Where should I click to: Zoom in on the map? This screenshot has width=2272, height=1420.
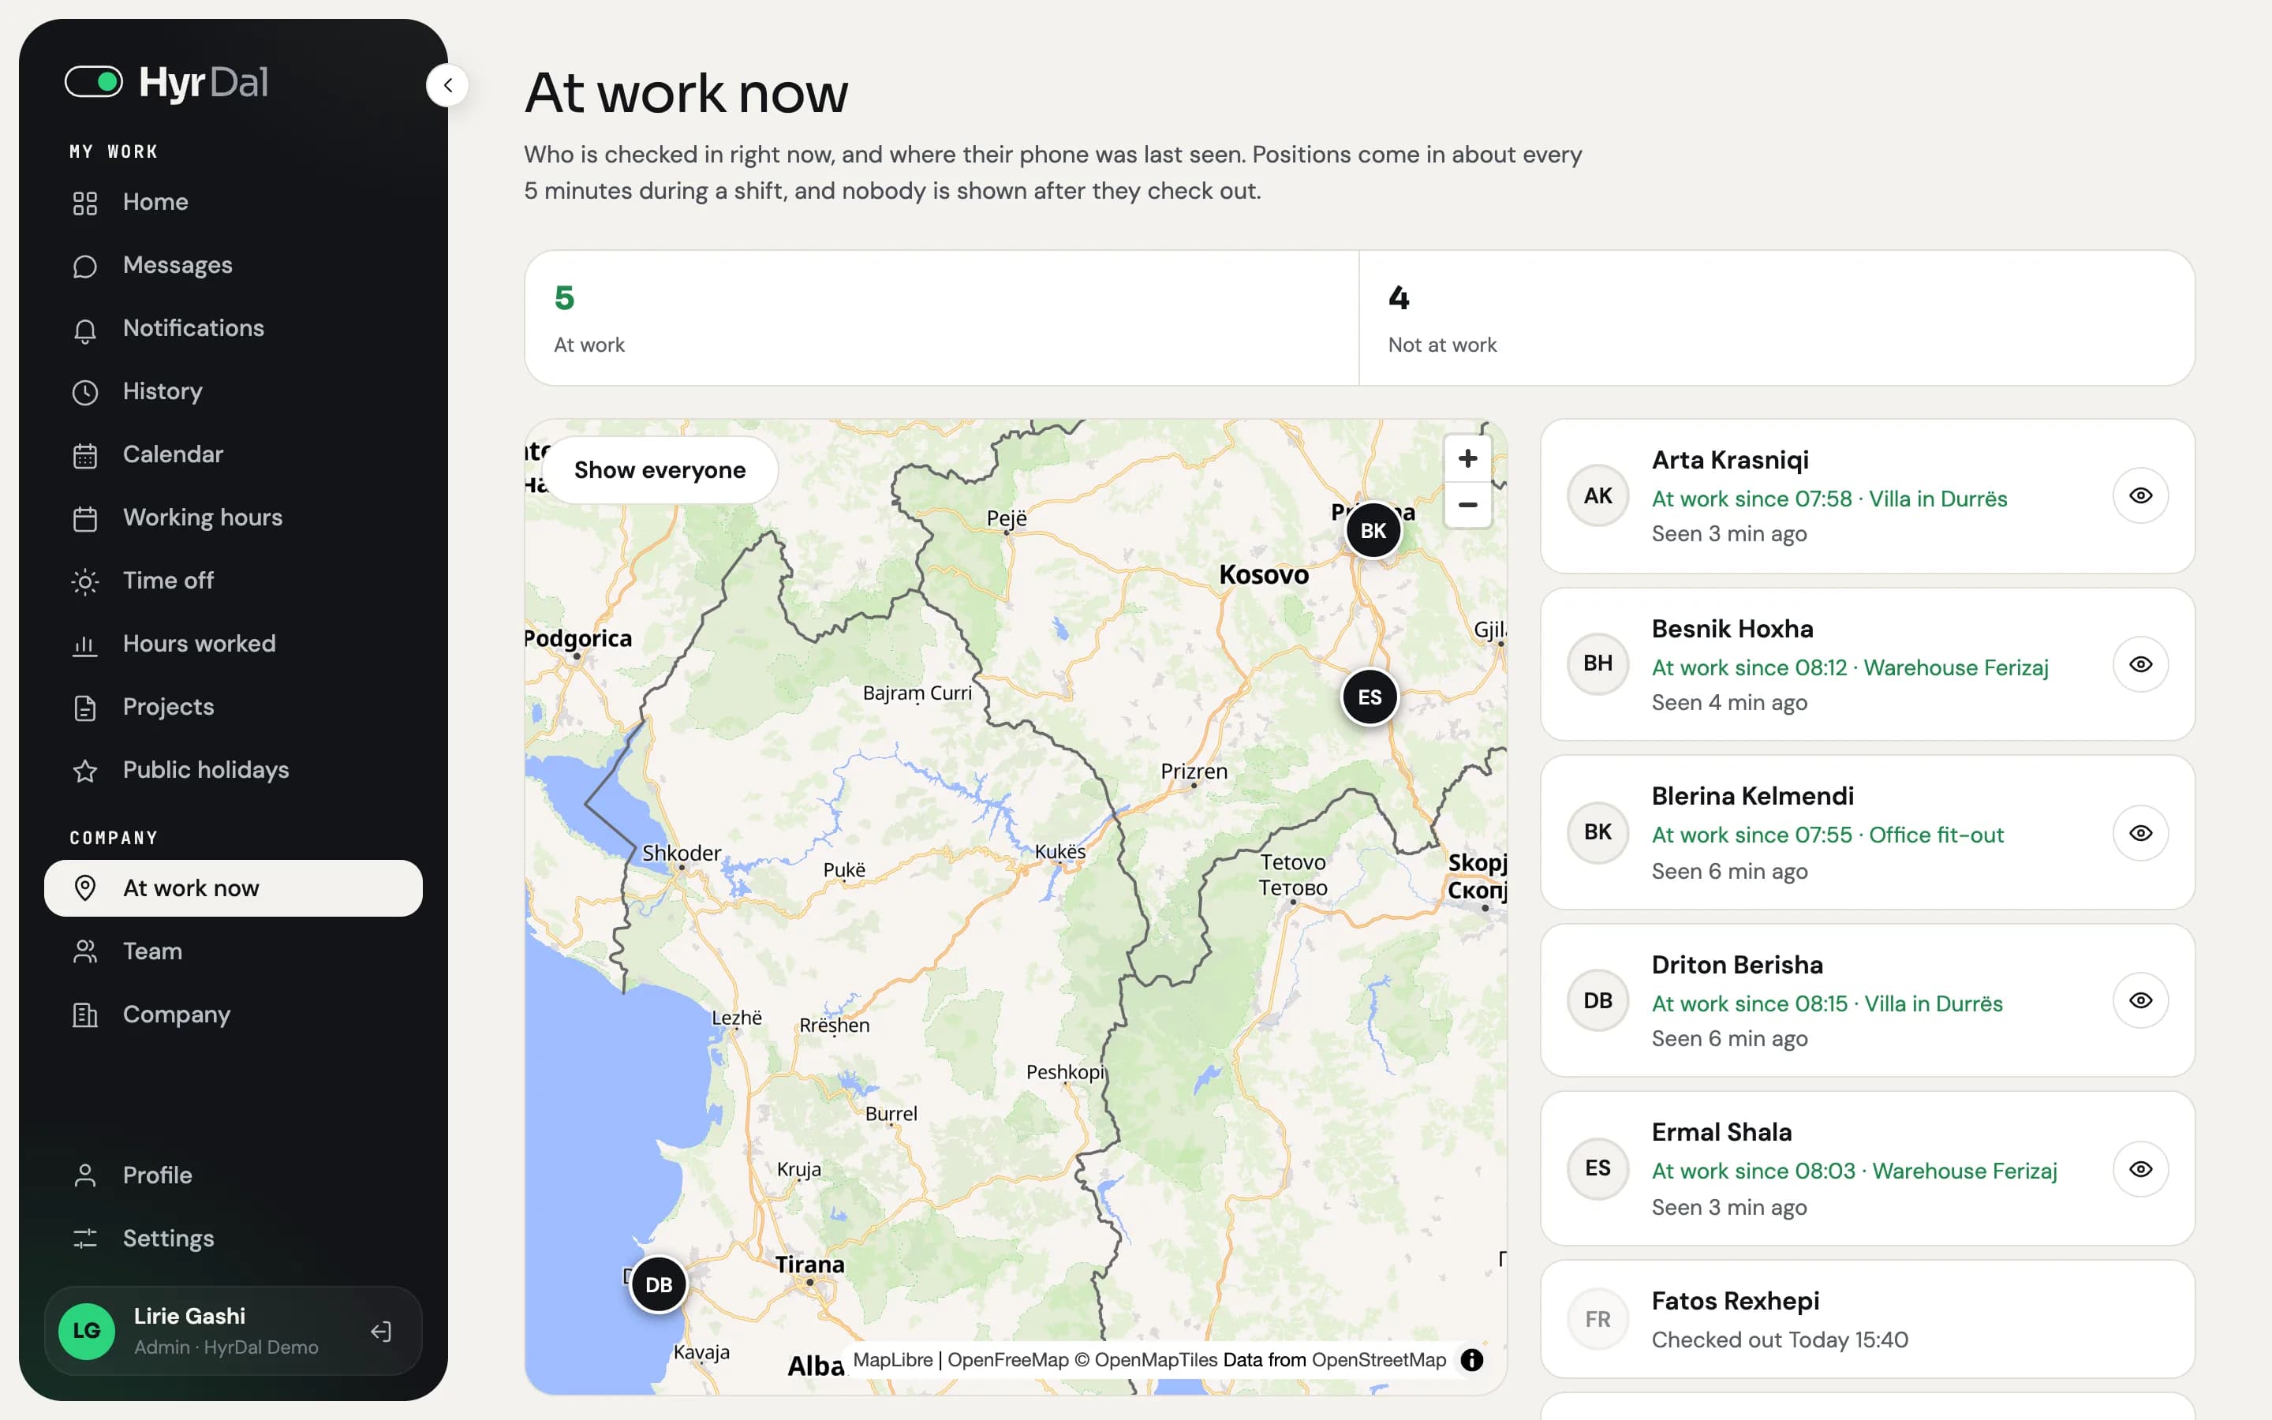(x=1467, y=458)
